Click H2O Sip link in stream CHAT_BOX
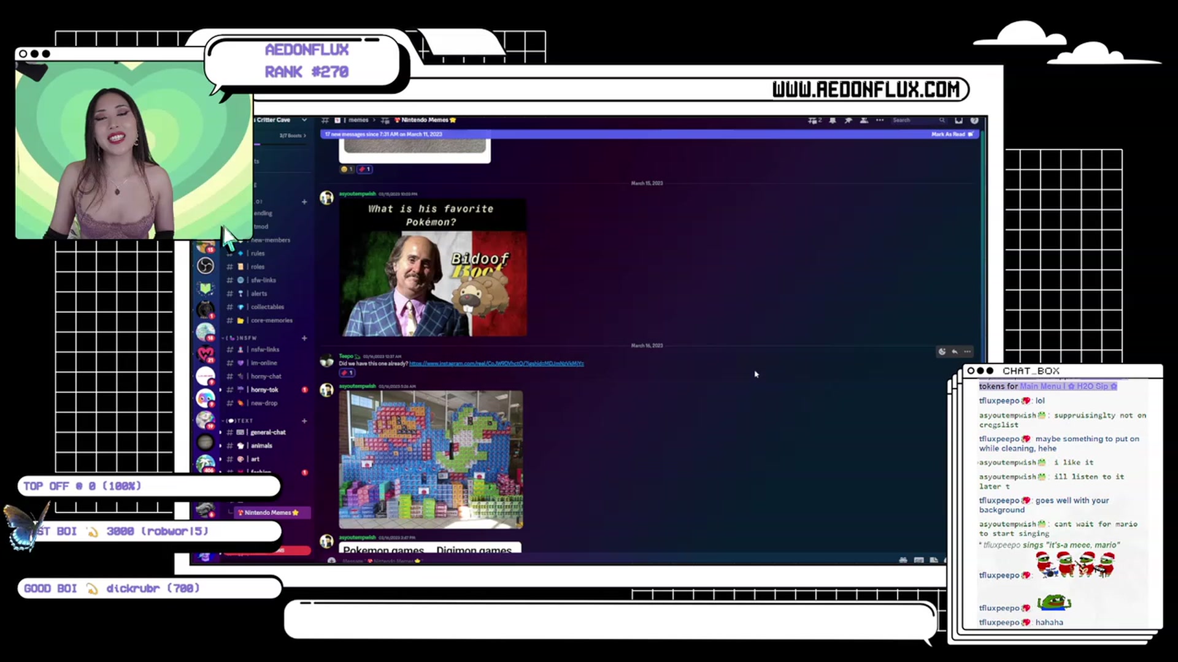Screen dimensions: 1178x662 1092,386
